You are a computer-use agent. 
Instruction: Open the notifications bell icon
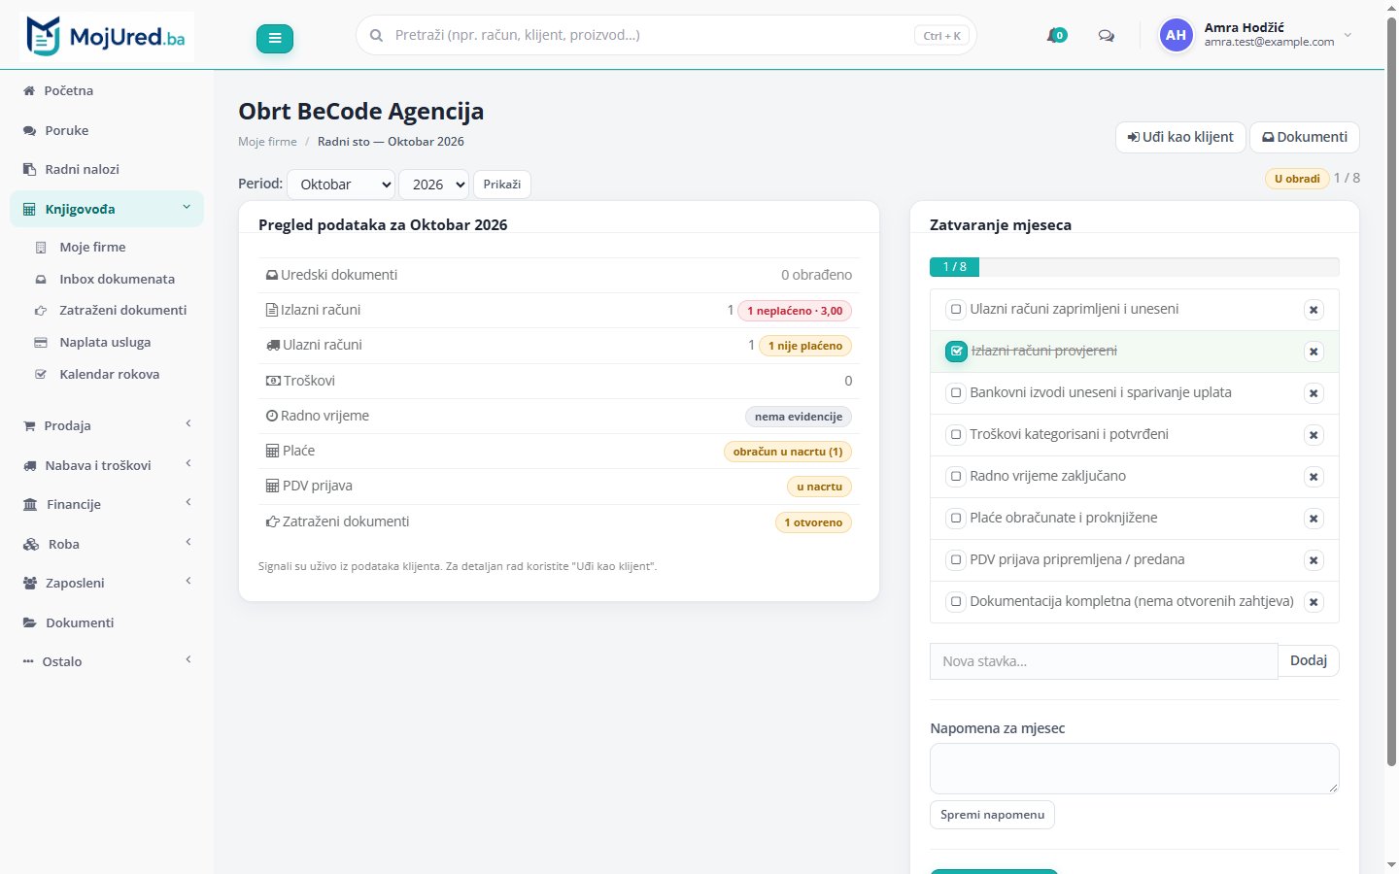tap(1056, 36)
